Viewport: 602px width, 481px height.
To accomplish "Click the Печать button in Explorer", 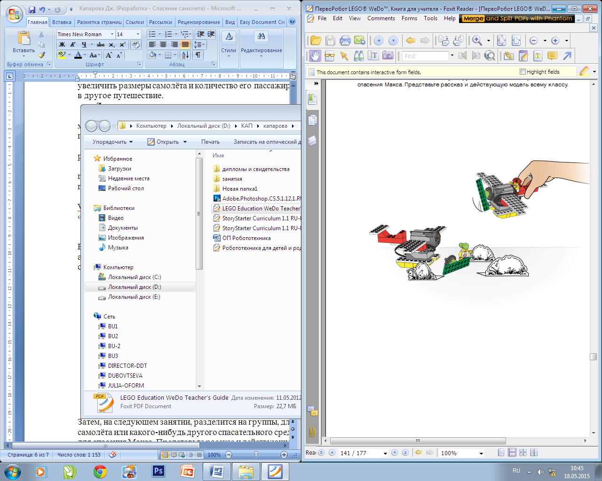I will (x=210, y=142).
